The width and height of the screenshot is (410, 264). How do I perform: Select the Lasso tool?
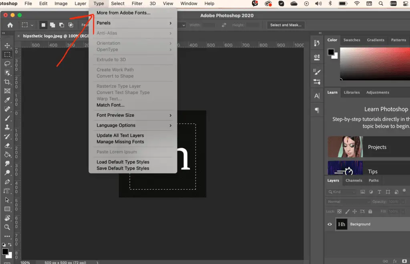[x=7, y=64]
